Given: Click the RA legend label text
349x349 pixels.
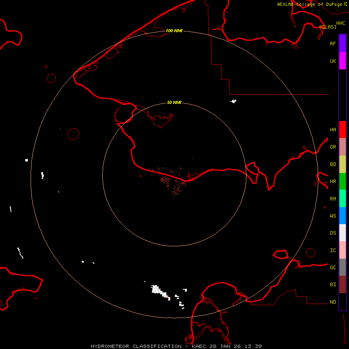Looking at the screenshot, I should [333, 199].
